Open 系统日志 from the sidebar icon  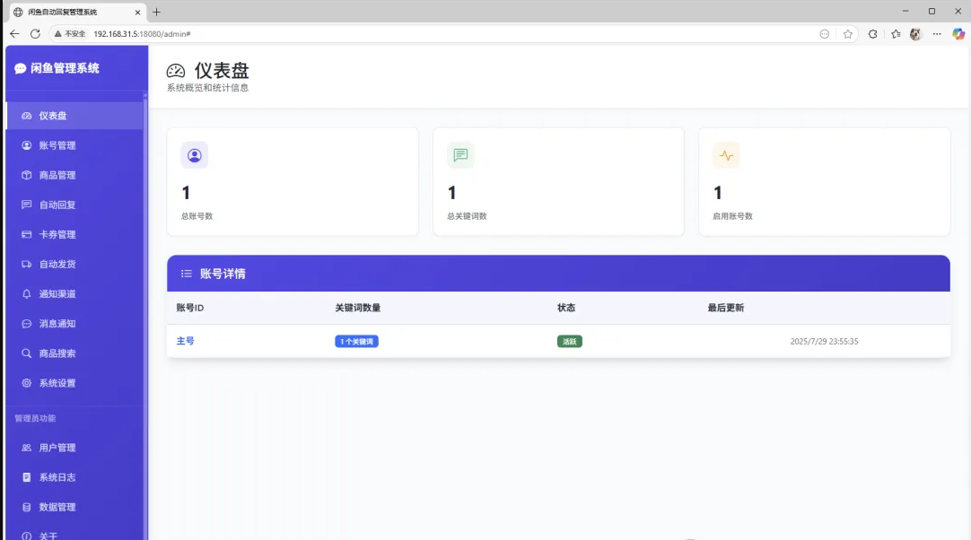25,477
